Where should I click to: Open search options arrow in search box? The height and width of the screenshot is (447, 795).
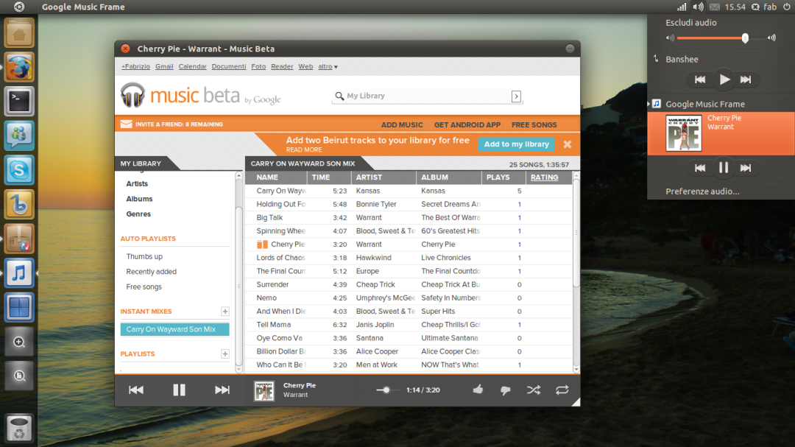click(x=516, y=96)
